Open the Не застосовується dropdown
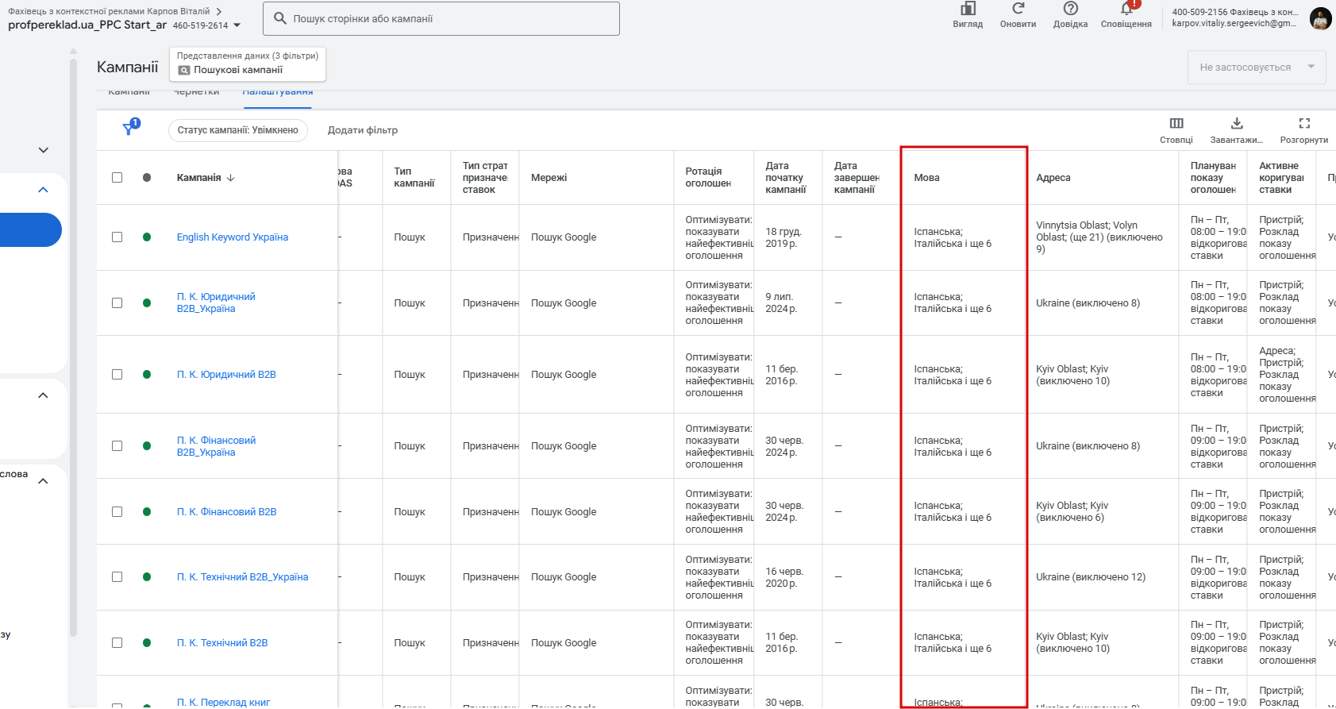 [1257, 67]
